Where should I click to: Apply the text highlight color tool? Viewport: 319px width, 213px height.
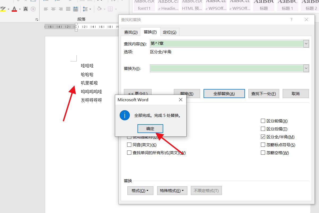click(x=3, y=9)
